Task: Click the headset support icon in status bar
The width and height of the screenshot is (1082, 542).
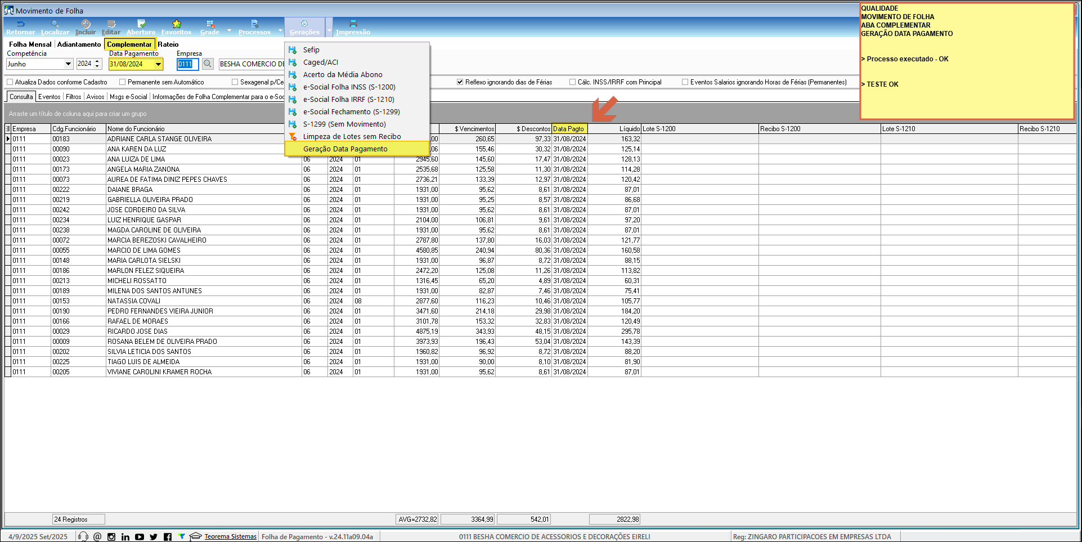Action: tap(83, 536)
